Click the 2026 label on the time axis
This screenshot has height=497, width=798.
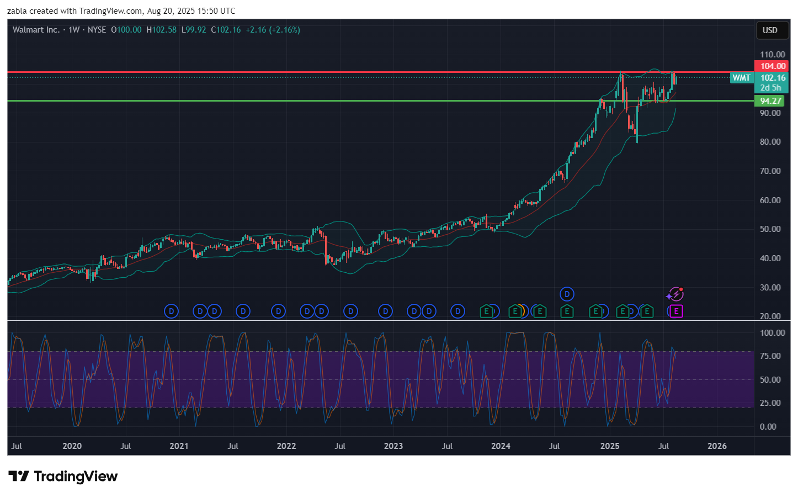click(717, 446)
